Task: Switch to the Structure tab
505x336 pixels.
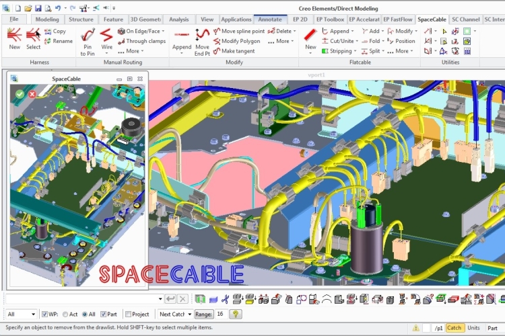Action: point(81,19)
